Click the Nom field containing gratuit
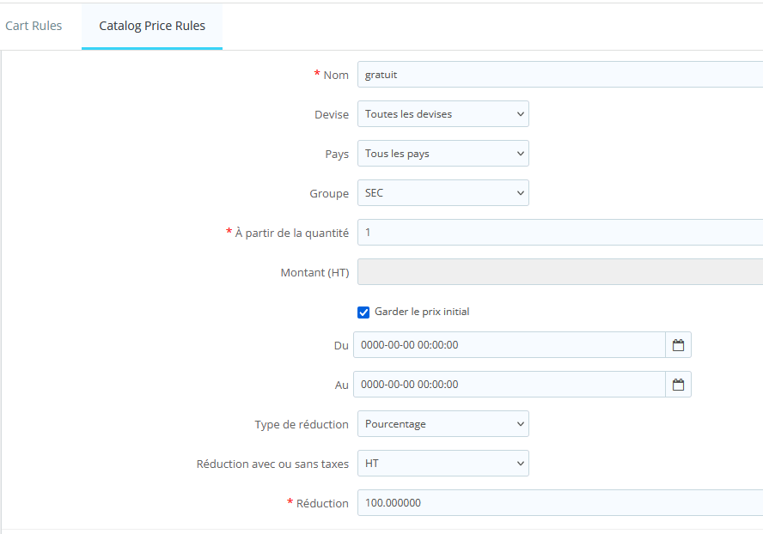Viewport: 763px width, 534px height. click(559, 75)
